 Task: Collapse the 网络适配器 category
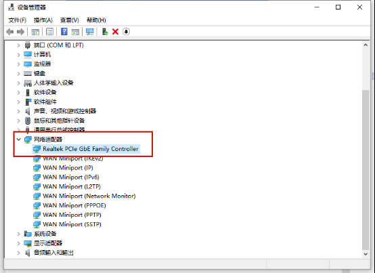[x=19, y=140]
